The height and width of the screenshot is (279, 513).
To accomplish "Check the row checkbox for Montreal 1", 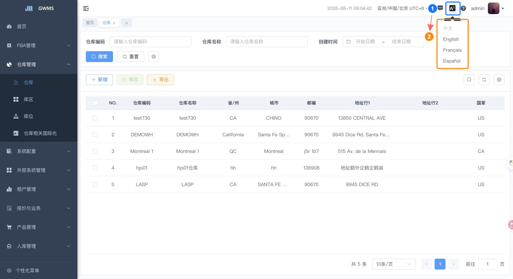I will (95, 151).
